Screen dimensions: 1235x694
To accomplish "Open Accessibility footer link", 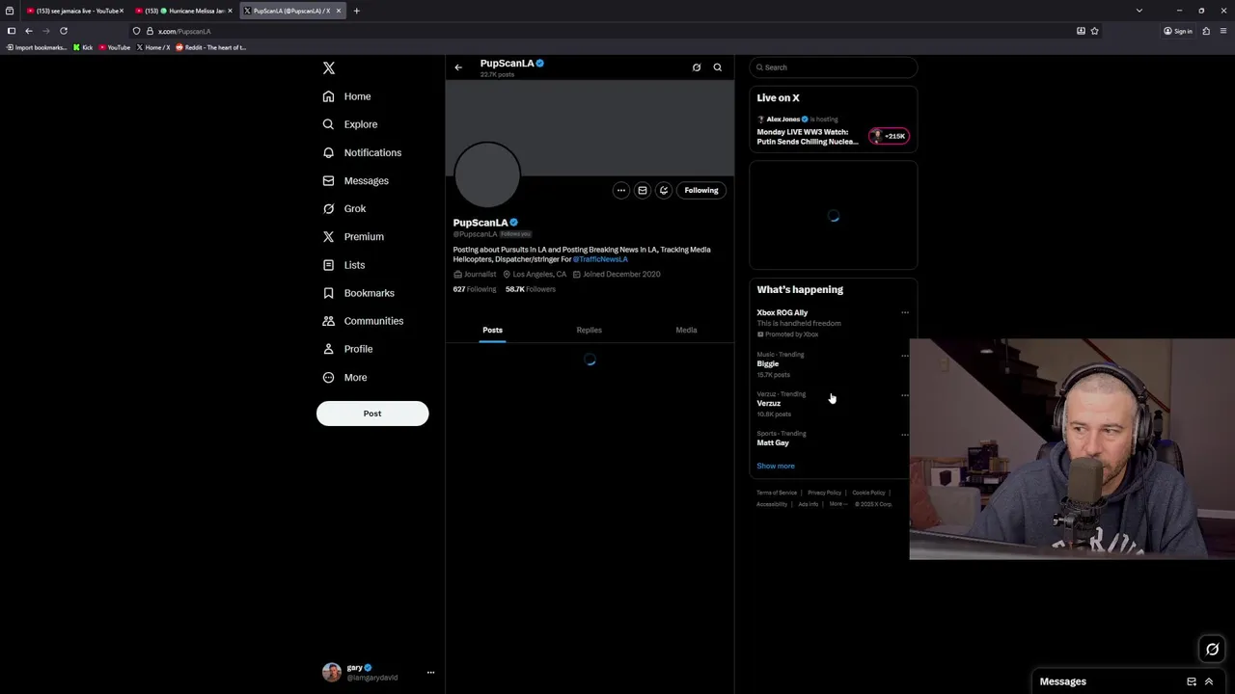I will pyautogui.click(x=772, y=504).
